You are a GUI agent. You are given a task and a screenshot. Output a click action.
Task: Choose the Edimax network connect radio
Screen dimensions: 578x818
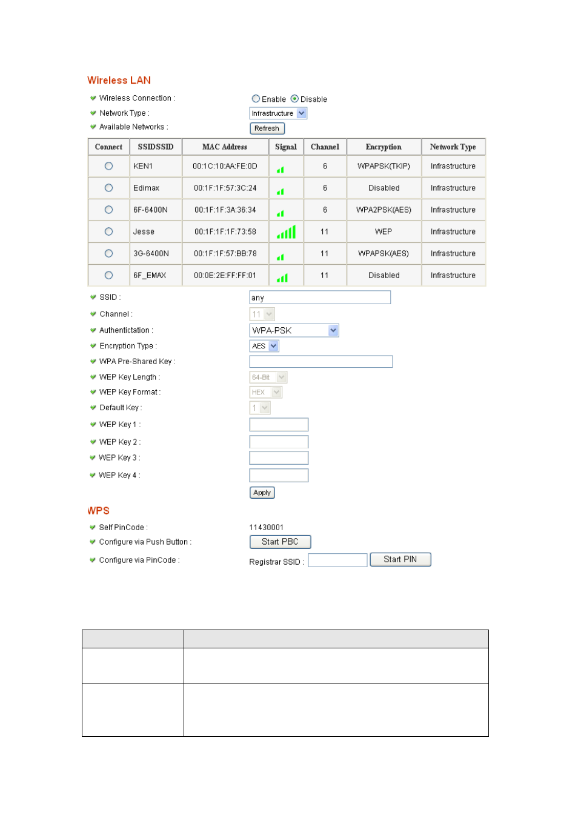pos(108,188)
